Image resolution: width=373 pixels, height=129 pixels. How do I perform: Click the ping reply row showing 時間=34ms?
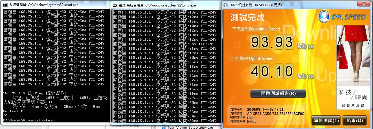pos(165,116)
